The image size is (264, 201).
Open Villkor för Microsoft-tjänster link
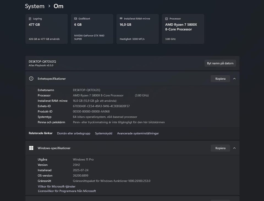click(57, 186)
